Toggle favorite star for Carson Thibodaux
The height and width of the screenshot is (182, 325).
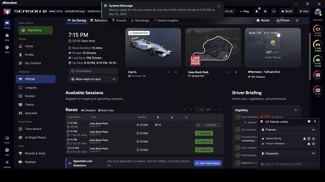click(314, 144)
